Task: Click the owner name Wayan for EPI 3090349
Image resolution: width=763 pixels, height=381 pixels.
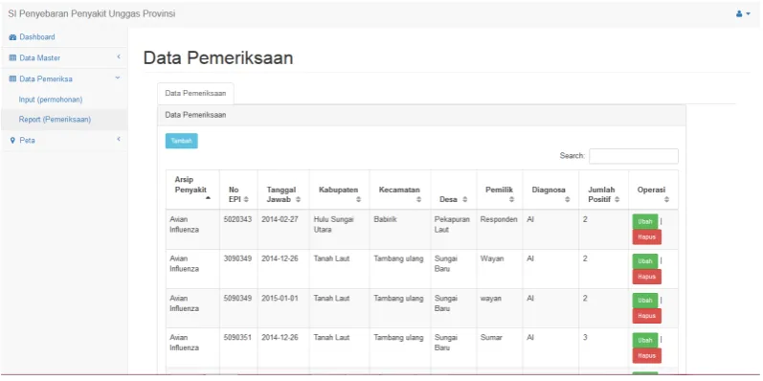Action: pyautogui.click(x=492, y=258)
